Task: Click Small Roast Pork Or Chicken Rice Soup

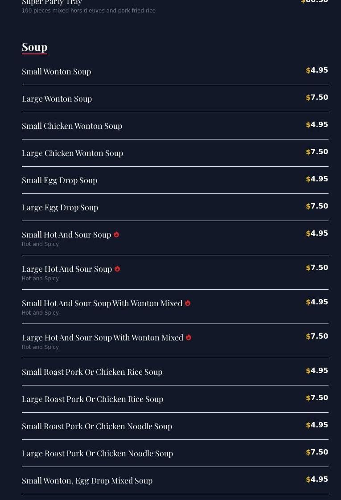Action: 92,372
